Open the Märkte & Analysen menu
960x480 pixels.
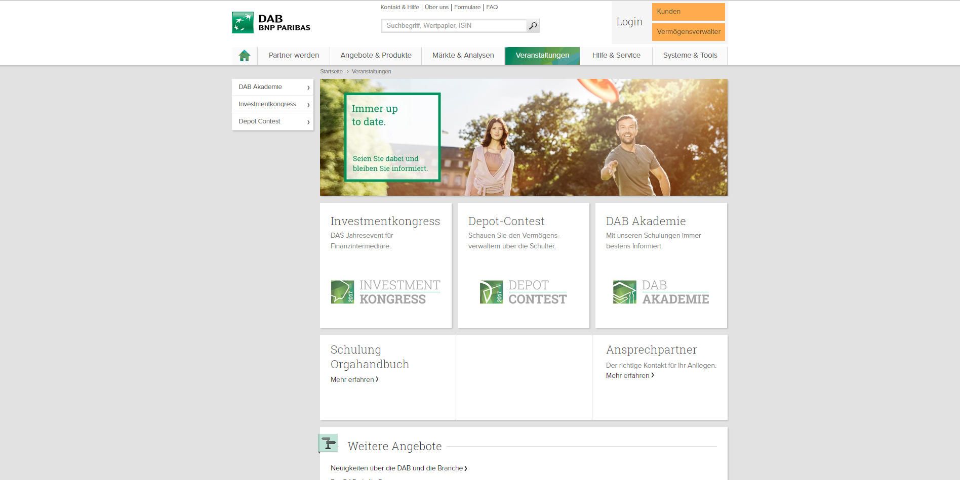463,56
